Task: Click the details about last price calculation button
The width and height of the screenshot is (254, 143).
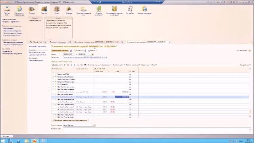Action: (x=70, y=120)
